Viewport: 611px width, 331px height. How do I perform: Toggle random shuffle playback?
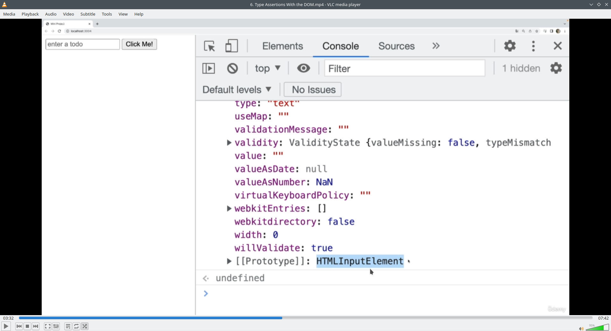click(85, 326)
